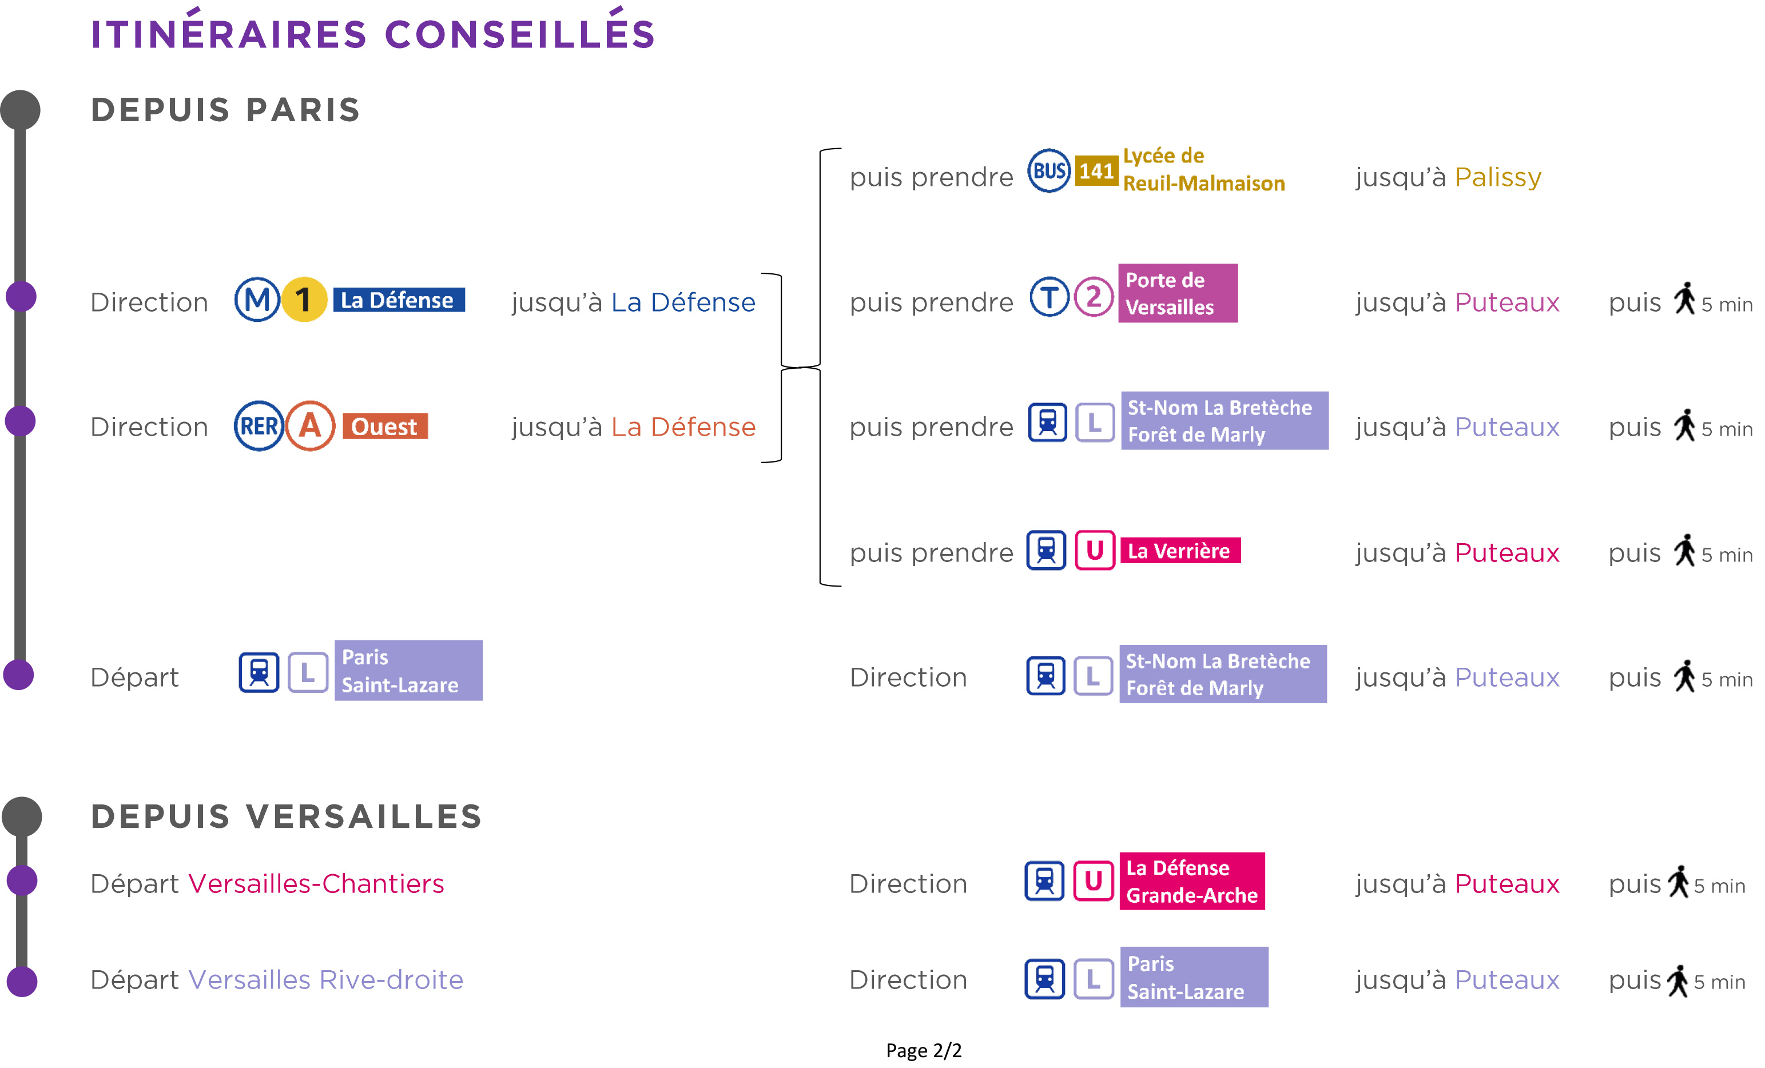
Task: Click the 141 bus number badge
Action: (1096, 170)
